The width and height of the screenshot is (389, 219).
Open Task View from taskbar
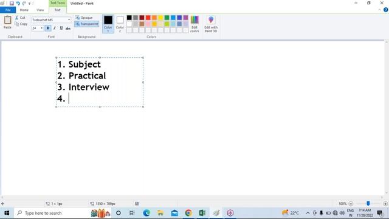click(132, 213)
